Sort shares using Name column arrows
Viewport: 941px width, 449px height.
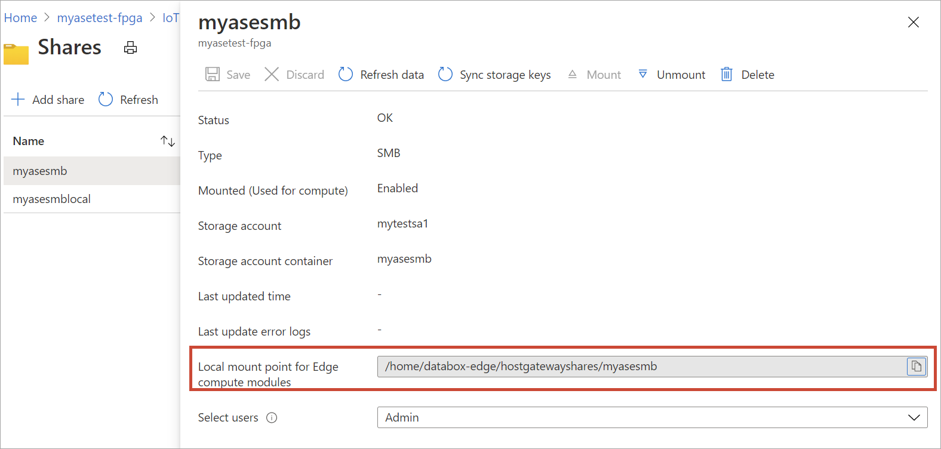[x=168, y=141]
